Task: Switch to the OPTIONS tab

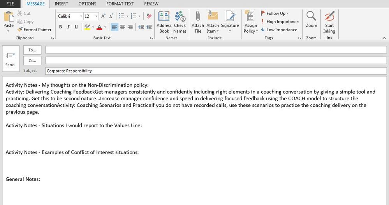Action: click(x=87, y=4)
